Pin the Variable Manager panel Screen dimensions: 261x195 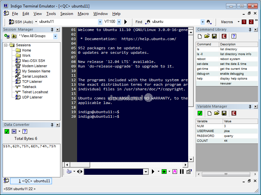coord(250,107)
